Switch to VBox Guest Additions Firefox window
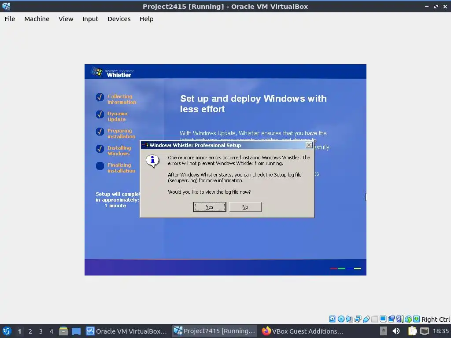451x338 pixels. point(303,331)
